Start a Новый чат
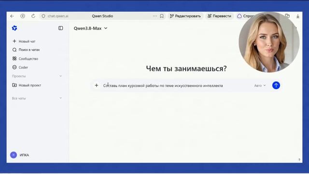 [24, 41]
